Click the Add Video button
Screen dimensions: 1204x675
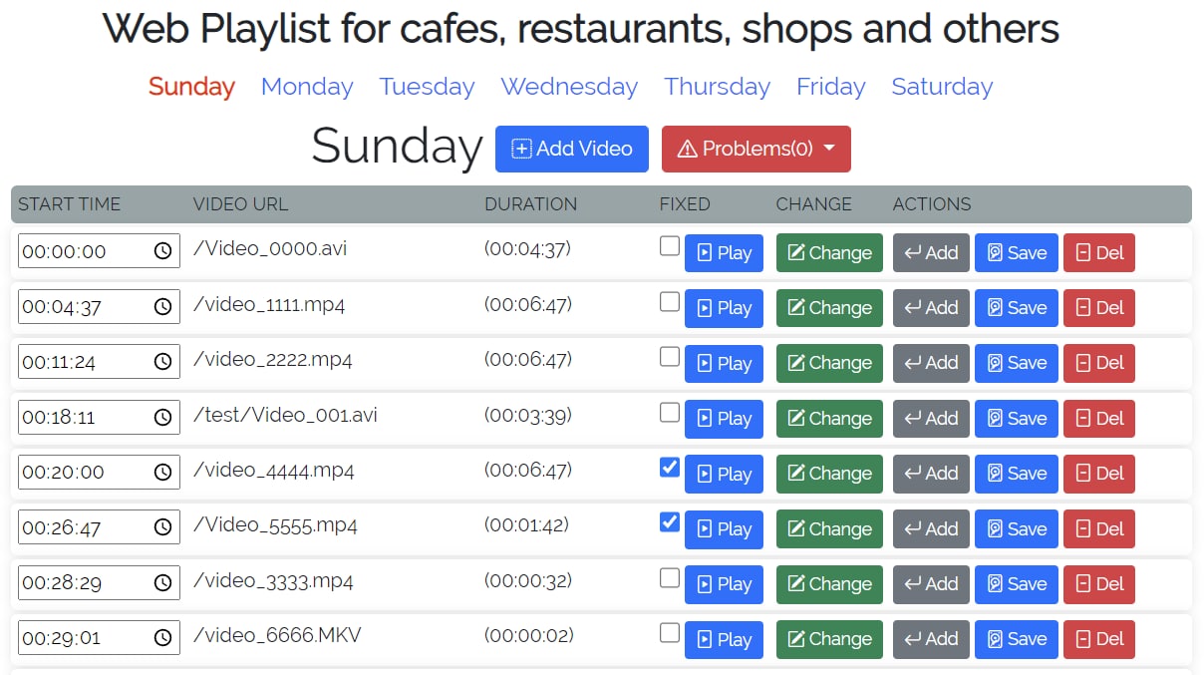point(572,149)
